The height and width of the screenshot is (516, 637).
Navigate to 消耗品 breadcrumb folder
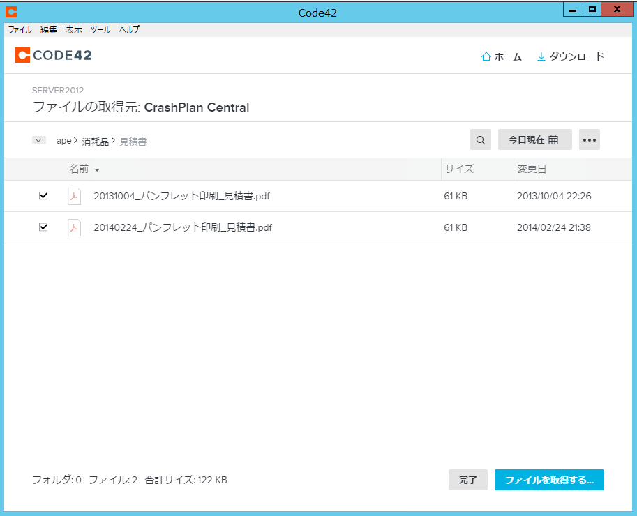(96, 142)
